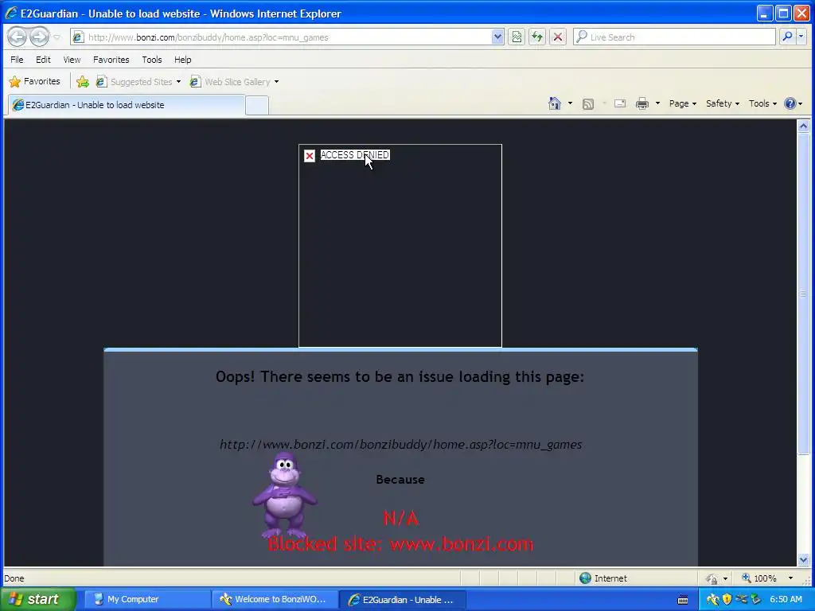Go to the Home page icon
815x611 pixels.
pyautogui.click(x=555, y=103)
